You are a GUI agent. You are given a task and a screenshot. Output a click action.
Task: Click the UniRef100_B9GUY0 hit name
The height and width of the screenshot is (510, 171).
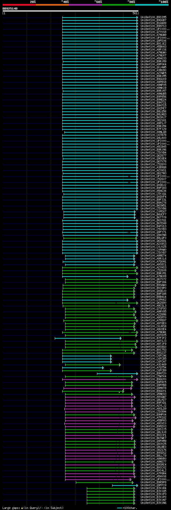(x=153, y=379)
